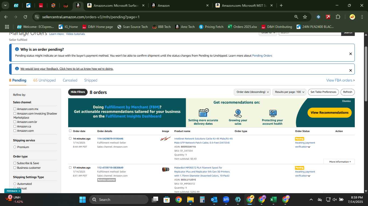The width and height of the screenshot is (368, 206).
Task: Open Microsoft Store from the taskbar
Action: [167, 200]
